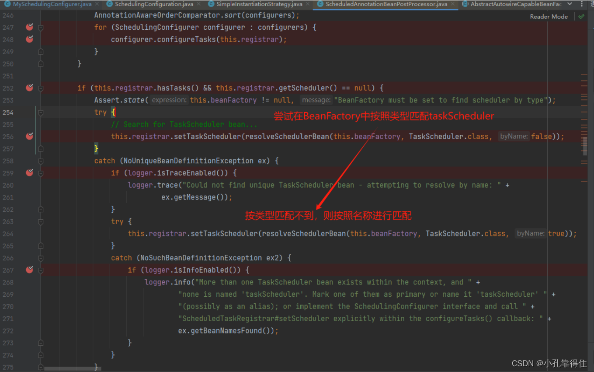Collapse the catch block fold at line 258

pos(41,161)
